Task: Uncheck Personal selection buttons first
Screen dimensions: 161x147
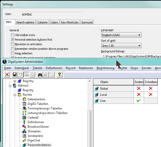Action: click(12, 40)
